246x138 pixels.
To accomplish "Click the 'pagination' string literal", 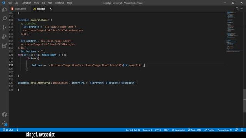I will coord(60,83).
